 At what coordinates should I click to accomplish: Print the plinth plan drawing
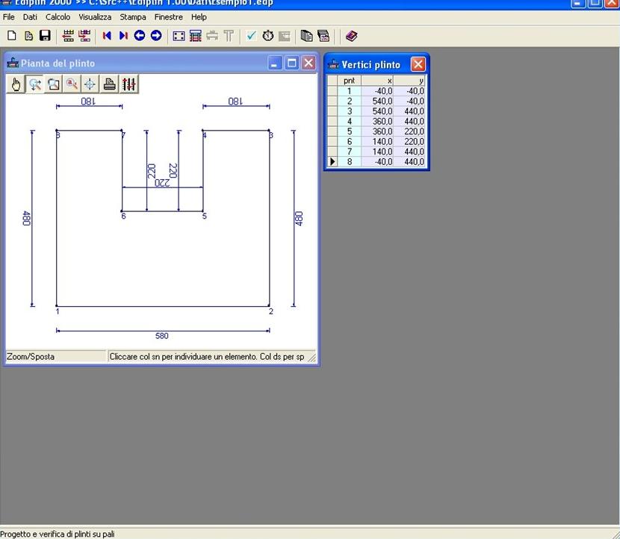[x=110, y=84]
